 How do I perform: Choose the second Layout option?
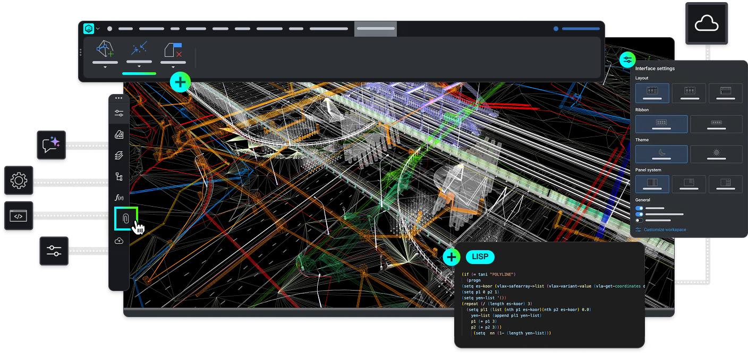click(689, 93)
